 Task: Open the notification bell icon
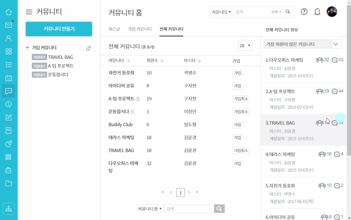317,12
